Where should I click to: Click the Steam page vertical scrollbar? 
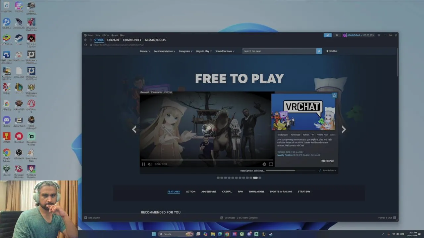(x=397, y=63)
